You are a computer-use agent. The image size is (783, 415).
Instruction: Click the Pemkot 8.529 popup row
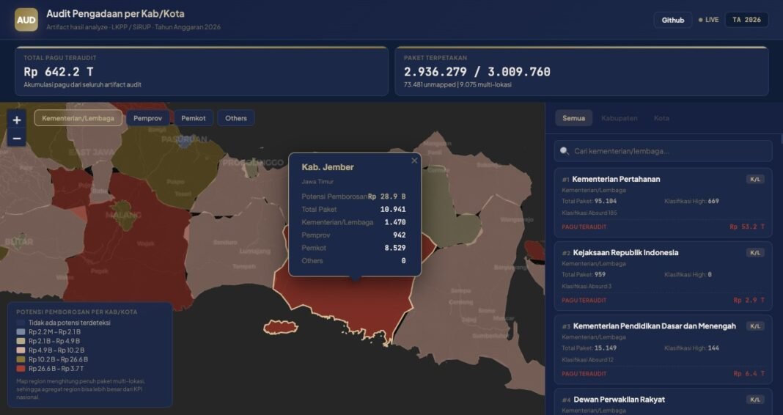(x=353, y=249)
